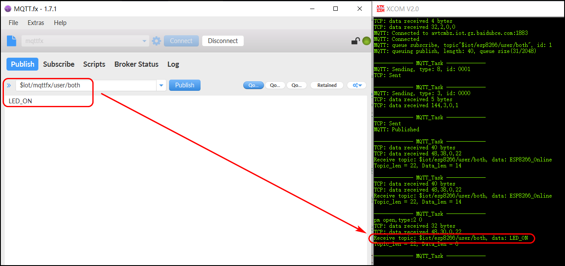Switch to the Subscribe tab

pos(59,64)
